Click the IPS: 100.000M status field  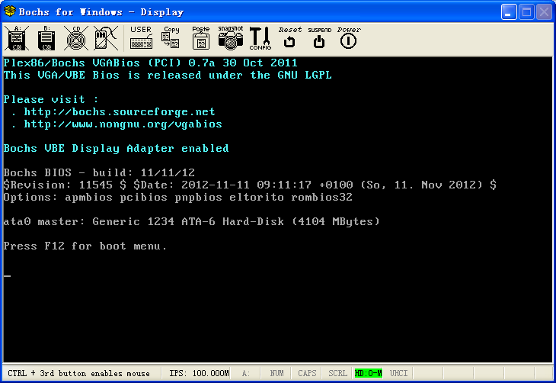click(199, 373)
